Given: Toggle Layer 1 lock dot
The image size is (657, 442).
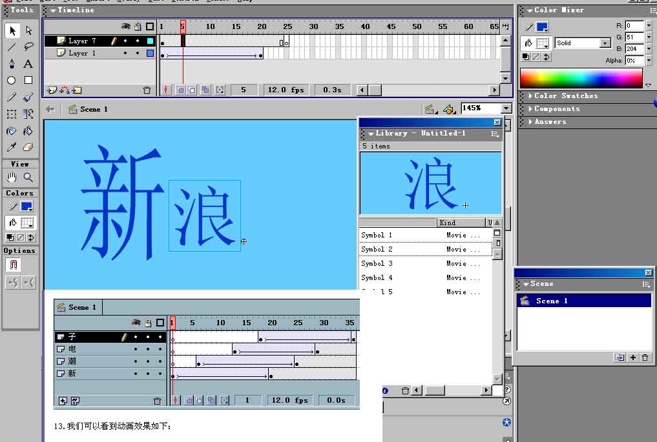Looking at the screenshot, I should click(138, 53).
